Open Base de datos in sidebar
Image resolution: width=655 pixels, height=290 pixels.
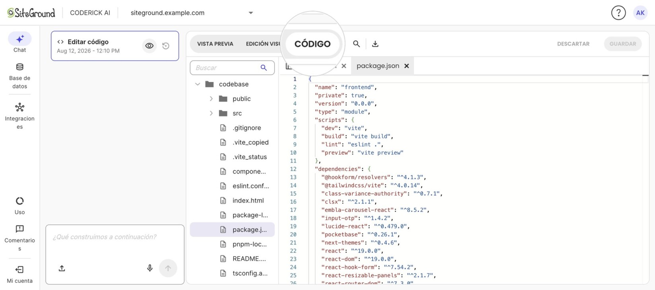[x=19, y=76]
